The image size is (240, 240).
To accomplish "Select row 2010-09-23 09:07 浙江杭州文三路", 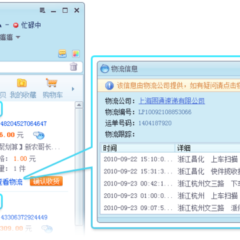I will click(171, 208).
